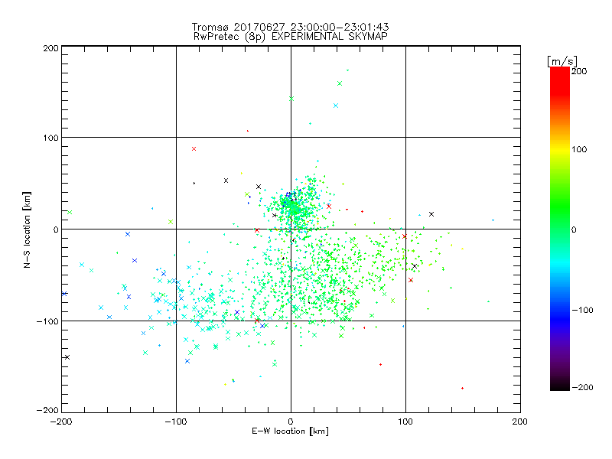Pick the black bottom of the velocity colorbar
The image size is (612, 459).
point(560,385)
